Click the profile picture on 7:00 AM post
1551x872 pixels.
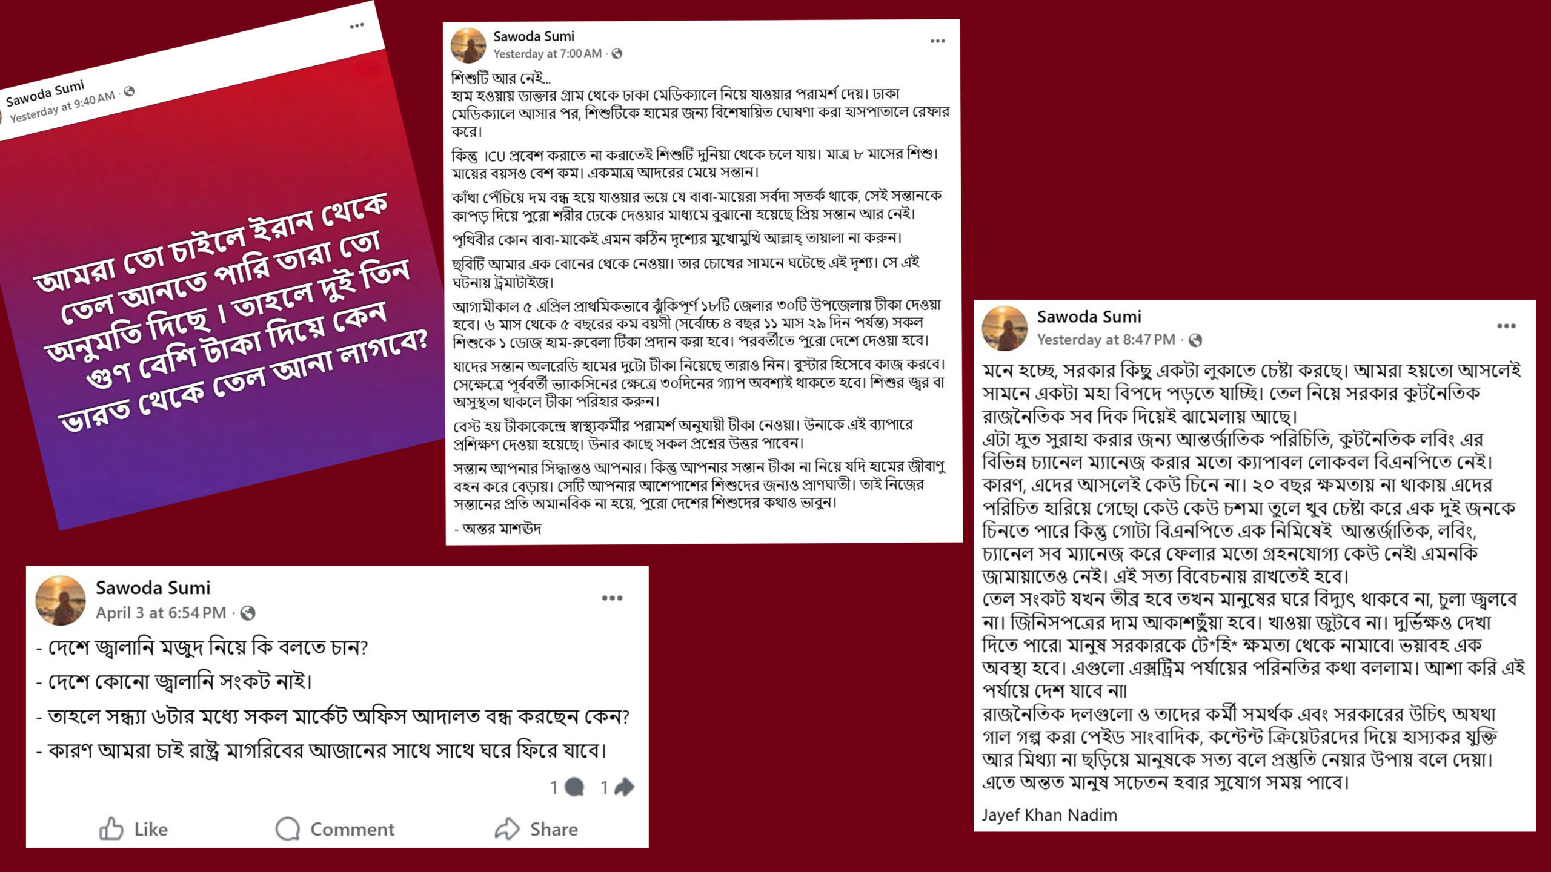468,45
